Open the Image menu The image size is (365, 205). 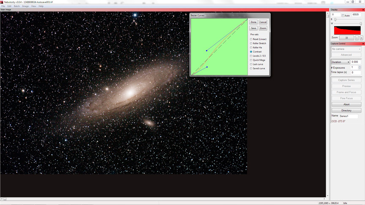click(25, 6)
